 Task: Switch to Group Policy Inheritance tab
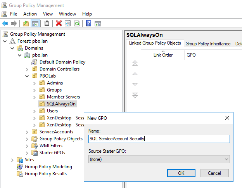pos(208,44)
